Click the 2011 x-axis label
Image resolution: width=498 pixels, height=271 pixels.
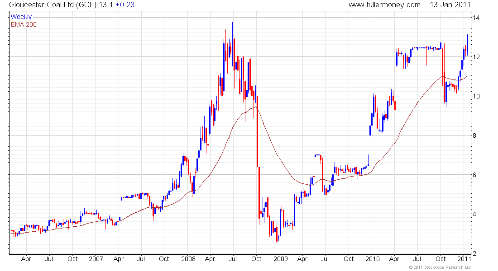[x=464, y=259]
